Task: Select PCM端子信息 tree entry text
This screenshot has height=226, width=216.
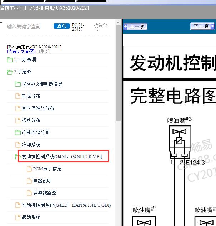Action: point(47,169)
